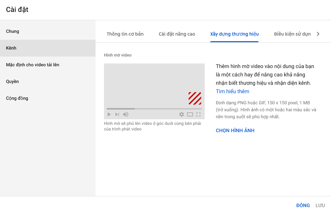Click the skip next icon in preview
This screenshot has width=331, height=211.
coord(117,114)
